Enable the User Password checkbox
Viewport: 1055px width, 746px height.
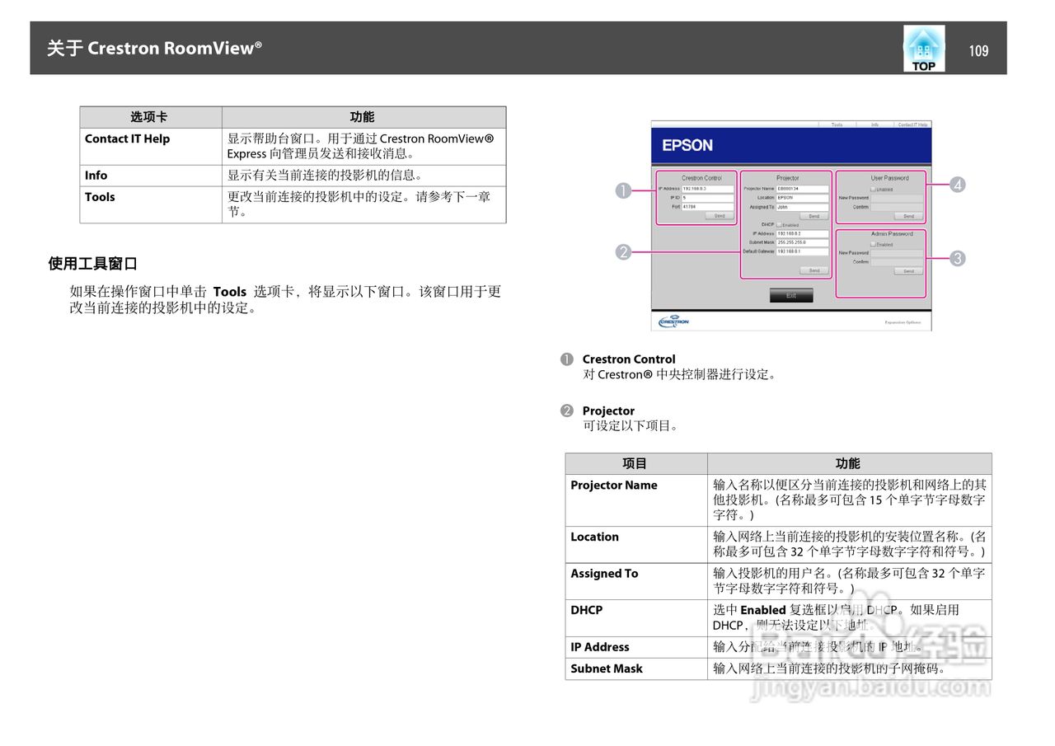pos(873,190)
